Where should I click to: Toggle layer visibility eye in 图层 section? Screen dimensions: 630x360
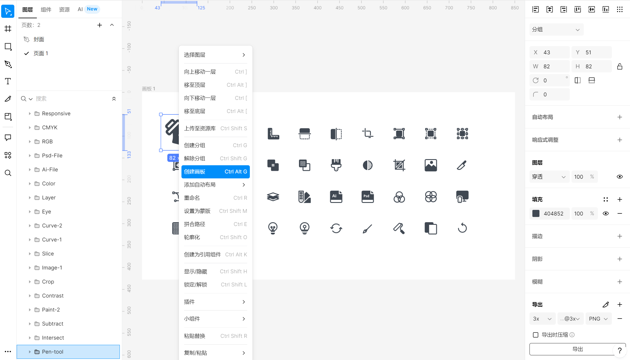click(620, 177)
